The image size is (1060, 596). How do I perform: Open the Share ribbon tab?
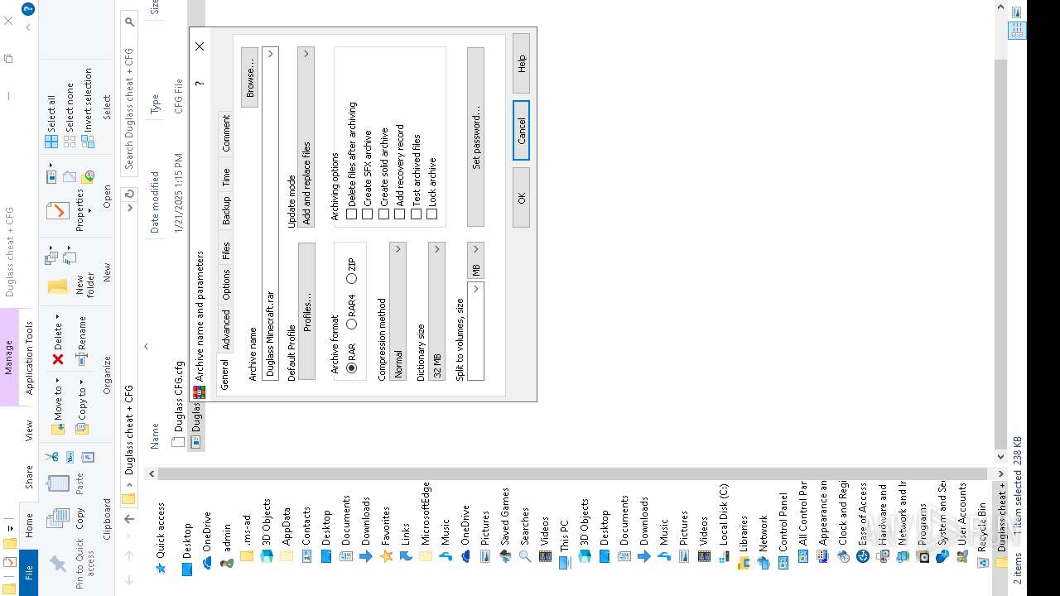click(x=29, y=476)
